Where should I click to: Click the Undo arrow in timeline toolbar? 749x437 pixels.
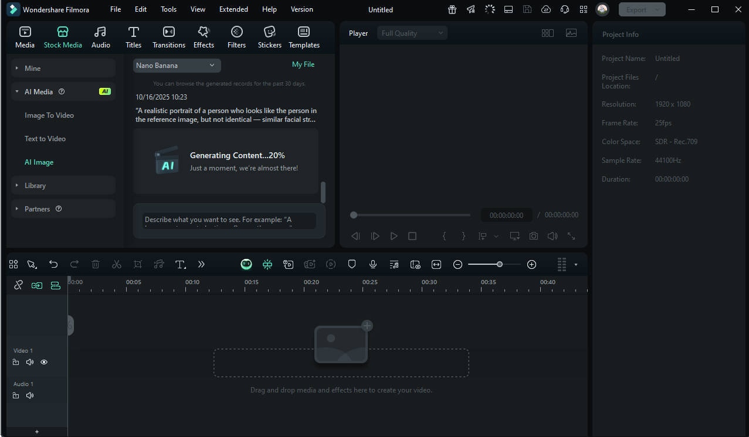53,264
